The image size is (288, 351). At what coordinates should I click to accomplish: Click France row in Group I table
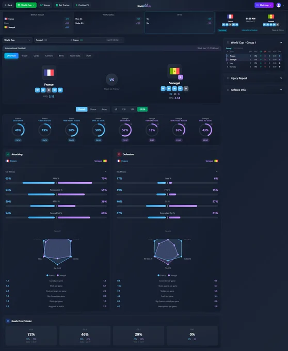[254, 56]
